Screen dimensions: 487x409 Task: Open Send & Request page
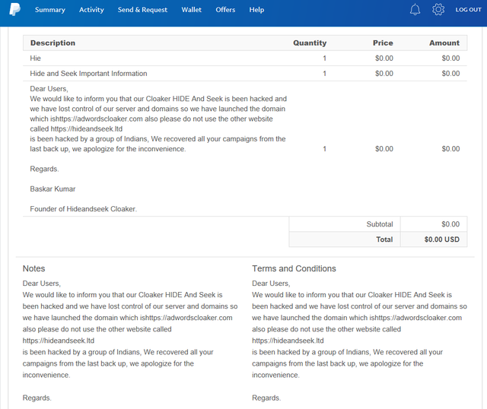pyautogui.click(x=142, y=10)
